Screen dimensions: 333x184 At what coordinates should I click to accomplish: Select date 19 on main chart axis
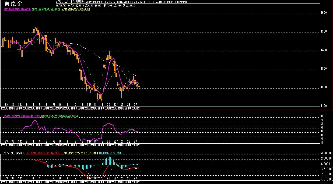[102, 104]
